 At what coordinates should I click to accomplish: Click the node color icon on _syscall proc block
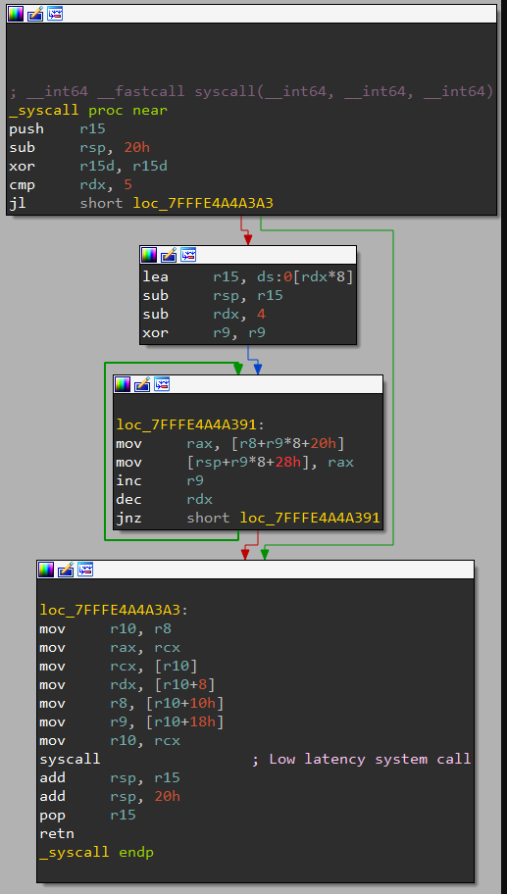coord(16,14)
